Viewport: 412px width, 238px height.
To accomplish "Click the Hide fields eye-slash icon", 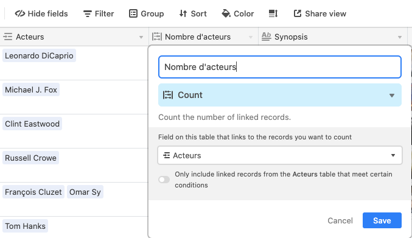I will click(x=19, y=13).
